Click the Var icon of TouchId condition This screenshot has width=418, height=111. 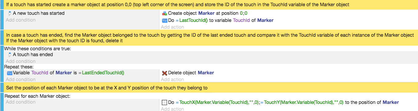pos(10,73)
